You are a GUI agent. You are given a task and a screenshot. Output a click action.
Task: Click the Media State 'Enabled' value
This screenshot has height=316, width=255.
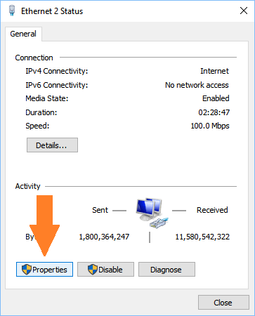click(x=216, y=98)
